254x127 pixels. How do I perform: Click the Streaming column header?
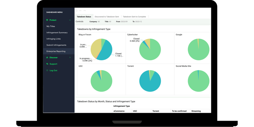pyautogui.click(x=196, y=111)
